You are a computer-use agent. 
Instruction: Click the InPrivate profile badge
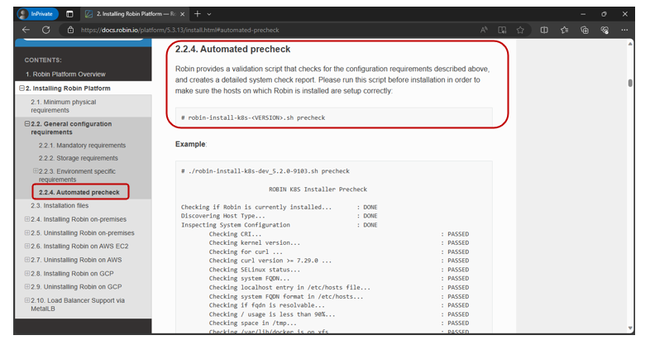pos(37,14)
